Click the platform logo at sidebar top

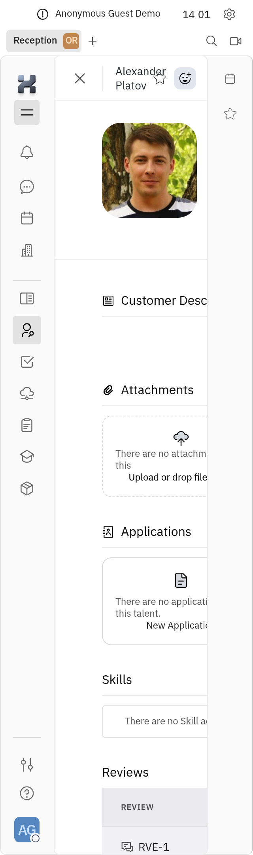(x=27, y=84)
